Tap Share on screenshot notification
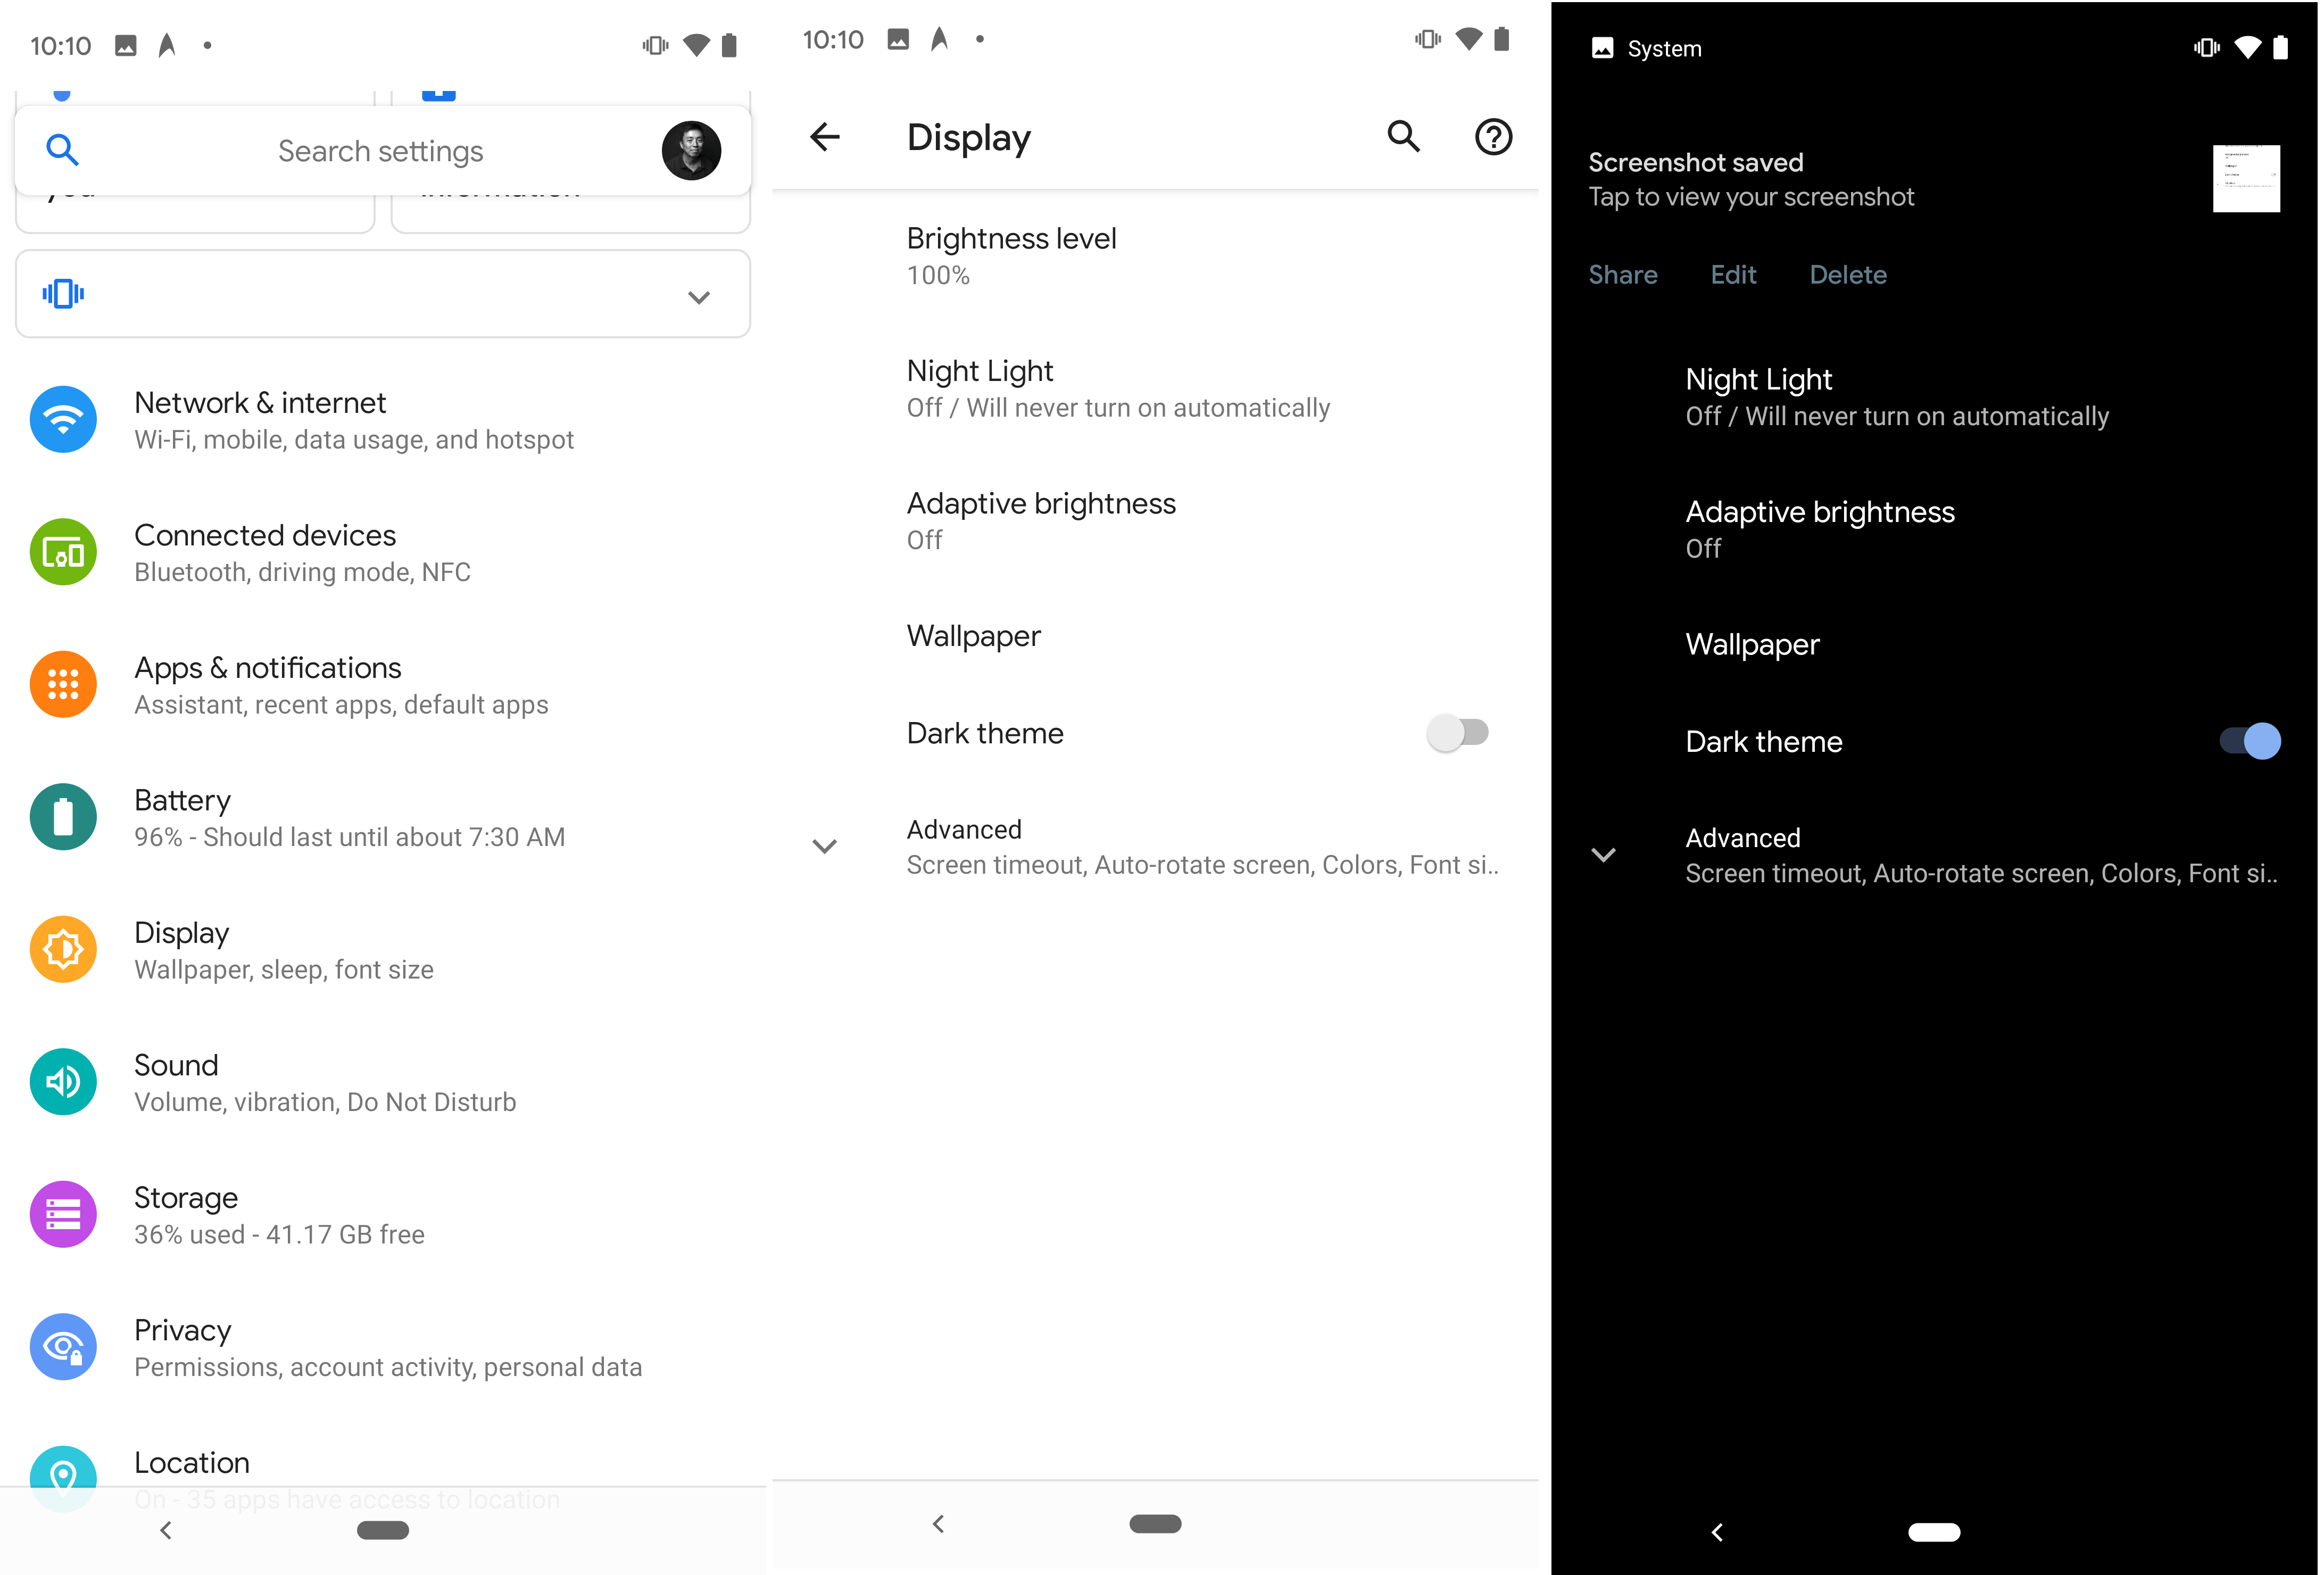Image resolution: width=2324 pixels, height=1575 pixels. [x=1622, y=275]
